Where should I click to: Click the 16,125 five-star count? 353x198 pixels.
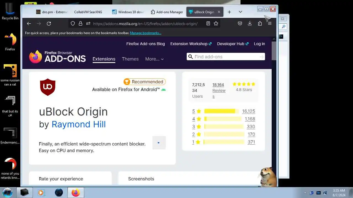(248, 111)
